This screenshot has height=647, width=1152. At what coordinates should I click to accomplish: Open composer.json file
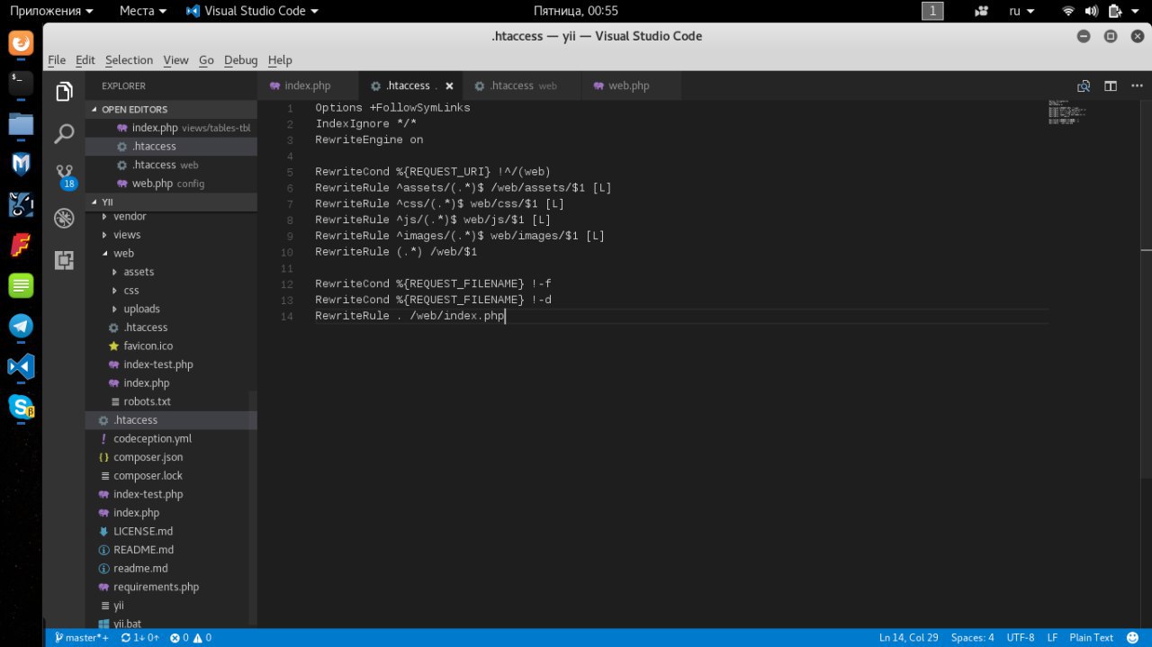pyautogui.click(x=171, y=457)
